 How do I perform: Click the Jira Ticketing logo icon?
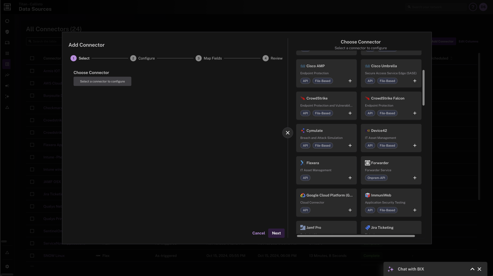click(367, 228)
